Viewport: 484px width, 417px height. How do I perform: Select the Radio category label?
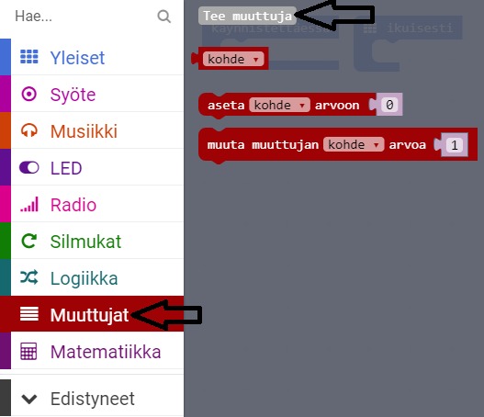73,205
